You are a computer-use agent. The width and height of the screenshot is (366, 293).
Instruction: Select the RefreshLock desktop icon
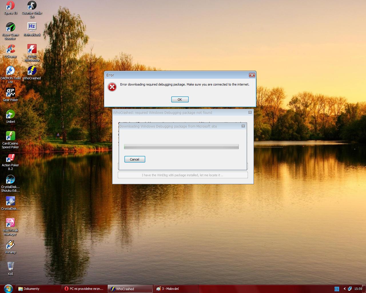[x=32, y=27]
